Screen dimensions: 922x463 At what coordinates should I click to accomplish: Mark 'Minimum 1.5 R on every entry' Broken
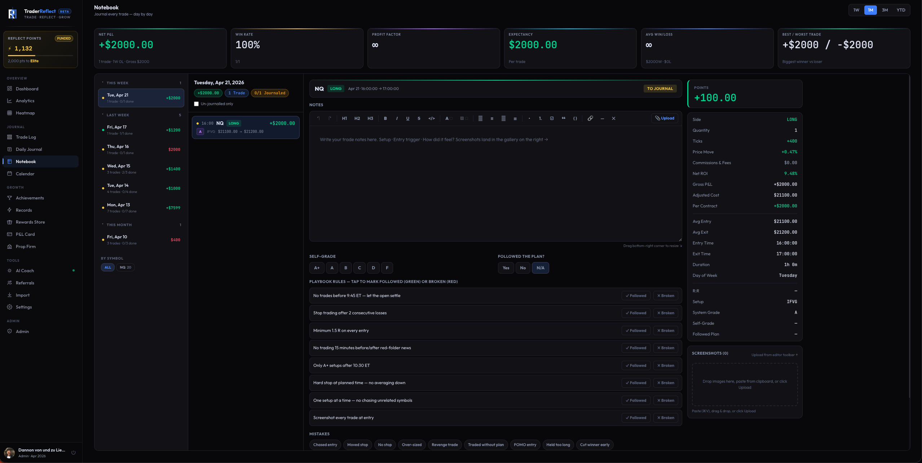pos(666,331)
